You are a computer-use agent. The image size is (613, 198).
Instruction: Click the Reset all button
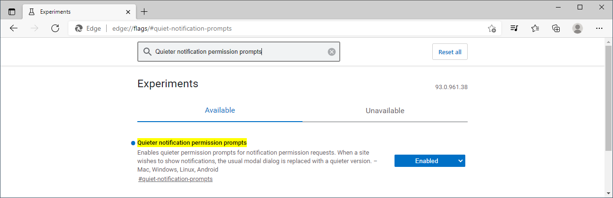(x=450, y=52)
